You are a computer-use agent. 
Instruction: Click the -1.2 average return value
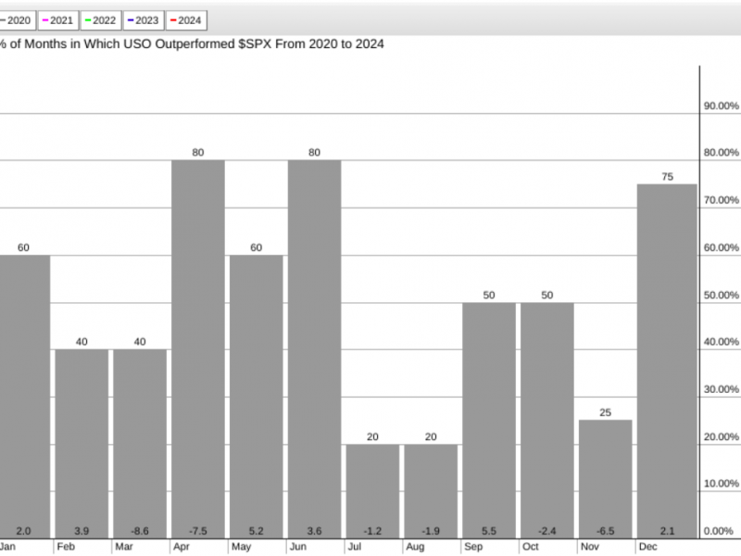[x=372, y=531]
